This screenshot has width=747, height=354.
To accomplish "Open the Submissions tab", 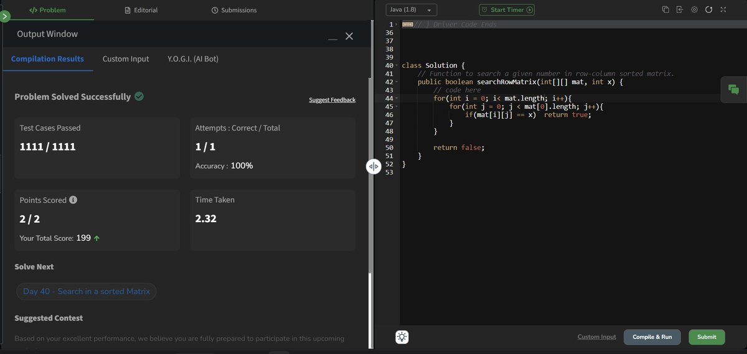I will click(x=234, y=10).
